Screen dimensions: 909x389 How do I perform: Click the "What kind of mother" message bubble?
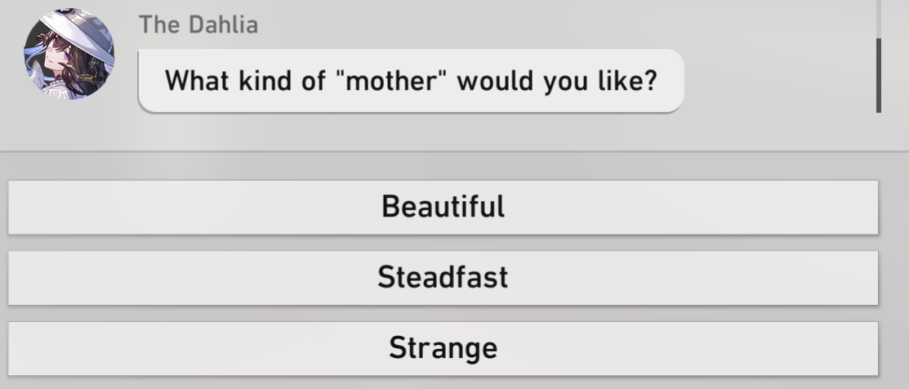(x=411, y=81)
